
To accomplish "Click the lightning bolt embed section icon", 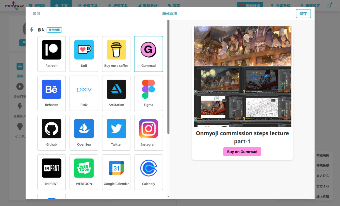I will [32, 30].
